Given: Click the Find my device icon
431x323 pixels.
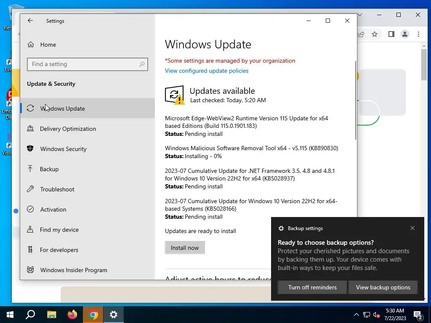Looking at the screenshot, I should [x=30, y=229].
